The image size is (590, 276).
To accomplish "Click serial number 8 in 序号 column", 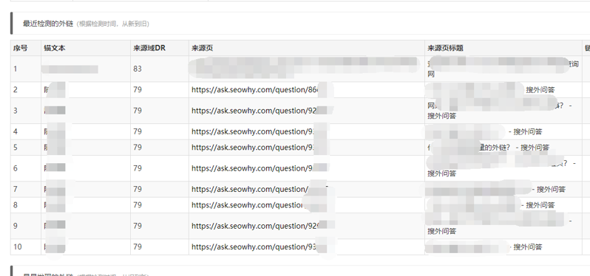I will click(16, 205).
